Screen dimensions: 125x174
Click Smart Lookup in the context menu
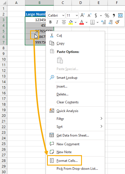(67, 78)
